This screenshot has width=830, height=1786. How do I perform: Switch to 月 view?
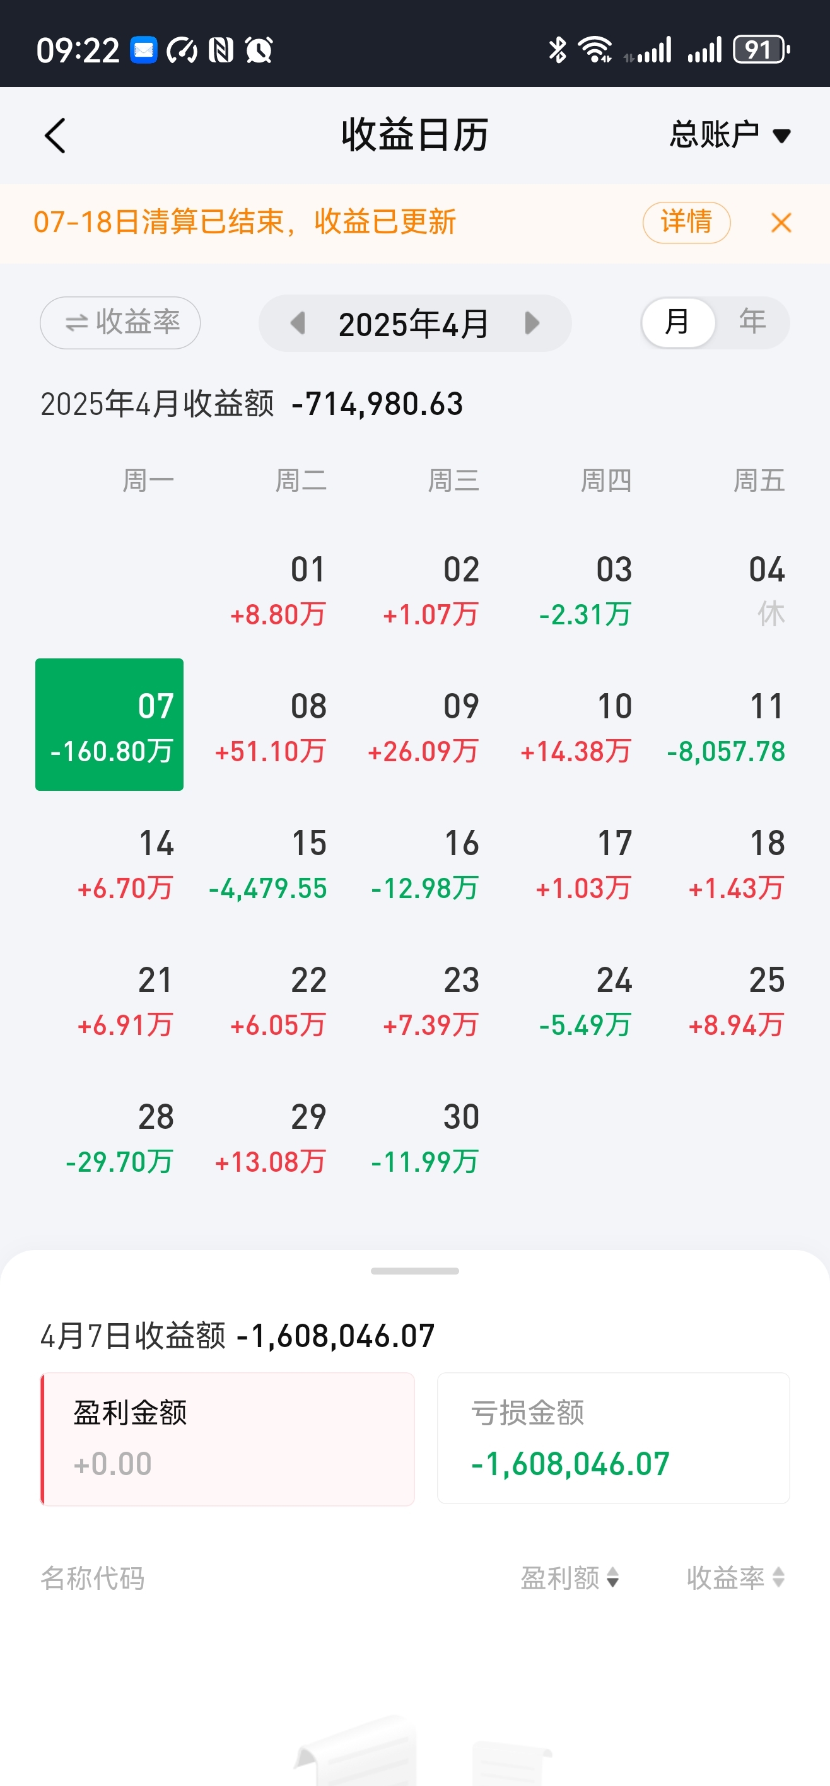pos(677,323)
